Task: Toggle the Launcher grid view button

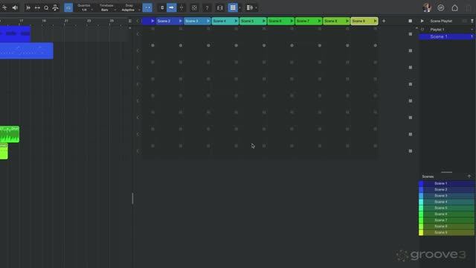Action: (x=233, y=7)
